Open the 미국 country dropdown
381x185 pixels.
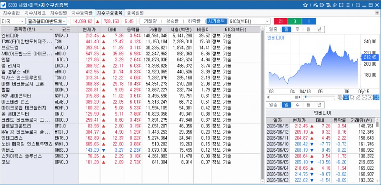pyautogui.click(x=13, y=21)
